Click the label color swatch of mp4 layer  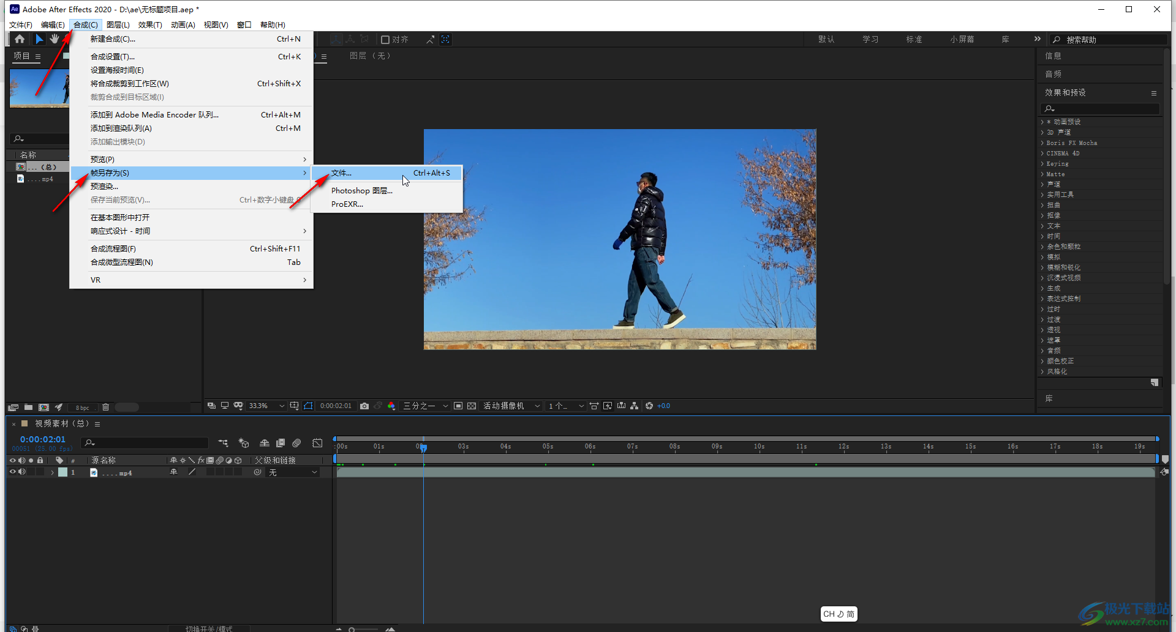[x=62, y=472]
